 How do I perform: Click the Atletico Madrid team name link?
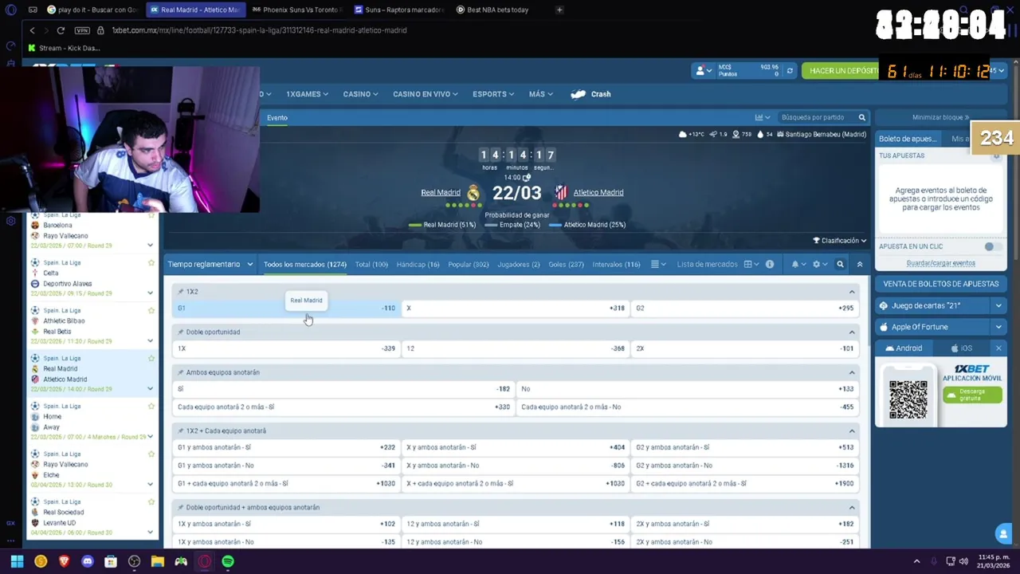click(598, 192)
